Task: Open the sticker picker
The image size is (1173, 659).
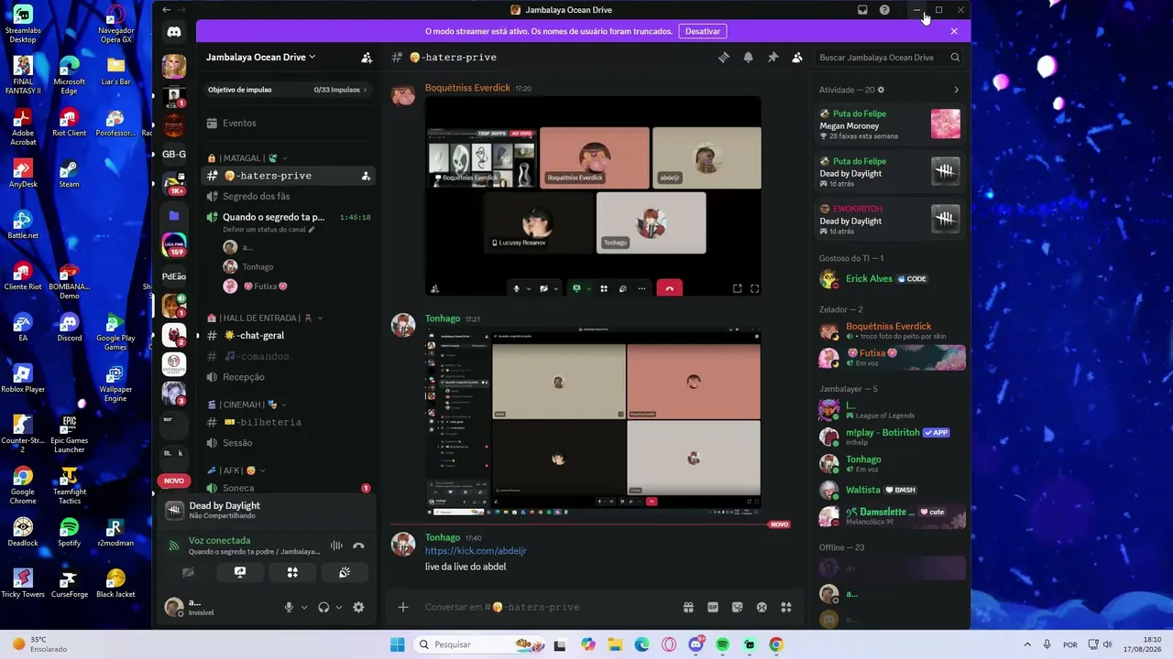Action: tap(737, 607)
